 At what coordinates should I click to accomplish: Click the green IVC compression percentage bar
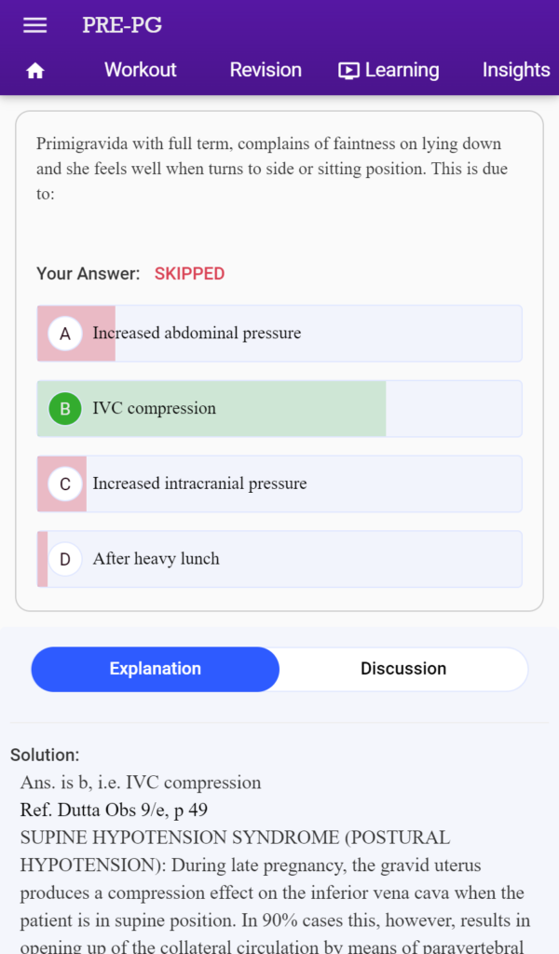[x=211, y=409]
